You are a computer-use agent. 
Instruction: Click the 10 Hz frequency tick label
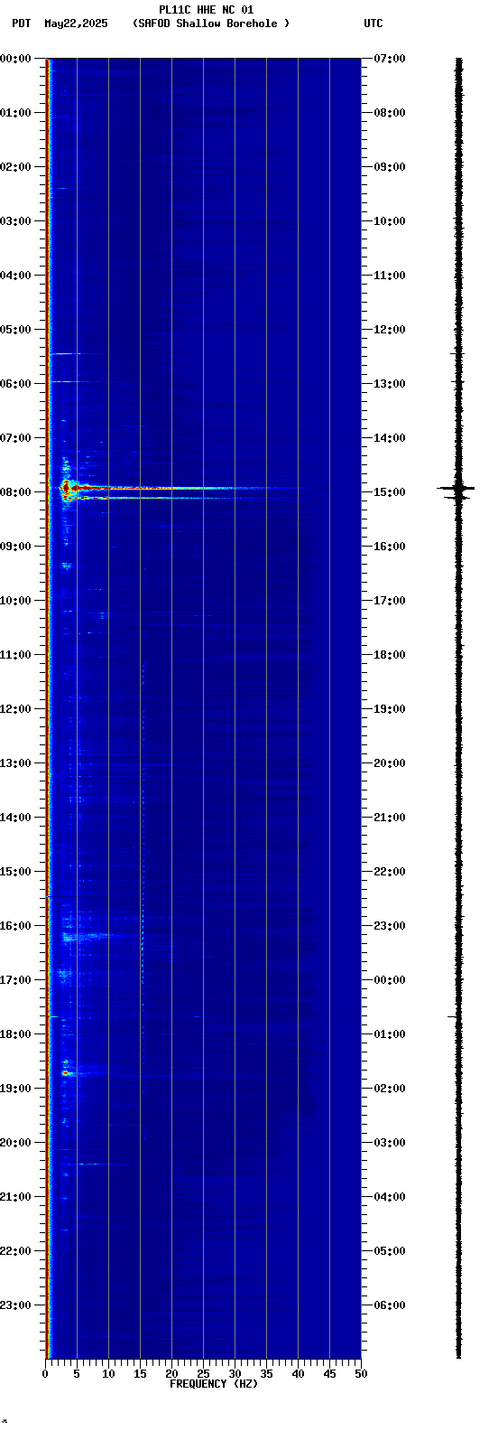point(108,1374)
